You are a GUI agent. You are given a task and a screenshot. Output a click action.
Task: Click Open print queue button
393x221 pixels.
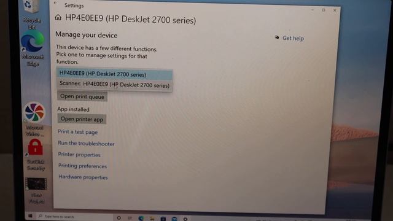[x=82, y=96]
